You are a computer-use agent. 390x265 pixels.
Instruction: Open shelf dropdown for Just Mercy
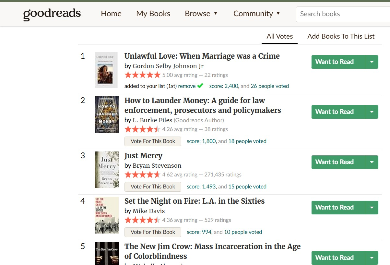[372, 162]
